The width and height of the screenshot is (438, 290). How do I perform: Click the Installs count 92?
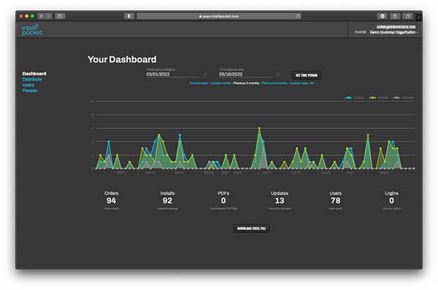tap(167, 200)
